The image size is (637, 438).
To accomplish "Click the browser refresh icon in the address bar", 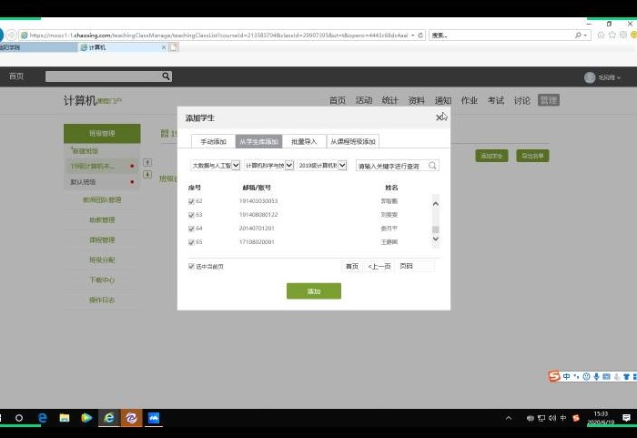I will [421, 35].
